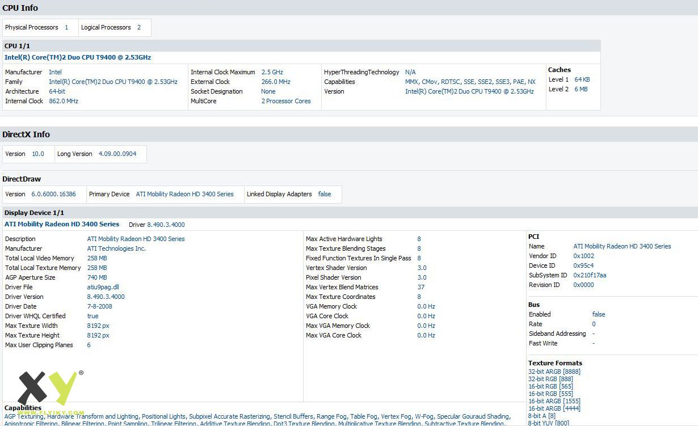
Task: Select the DirectDraw Version value "6.0.6000.16386"
Action: [54, 194]
